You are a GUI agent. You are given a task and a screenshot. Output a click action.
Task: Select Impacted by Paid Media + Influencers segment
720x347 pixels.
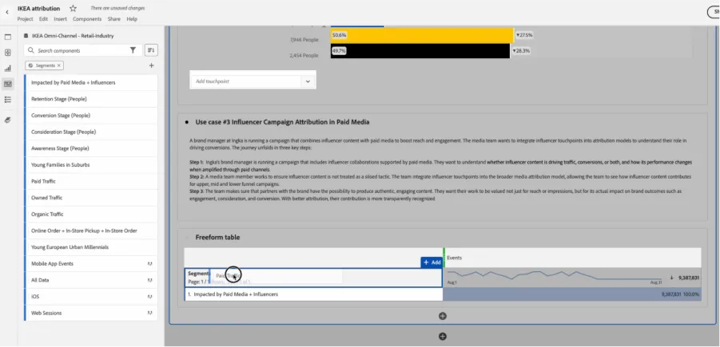click(91, 82)
